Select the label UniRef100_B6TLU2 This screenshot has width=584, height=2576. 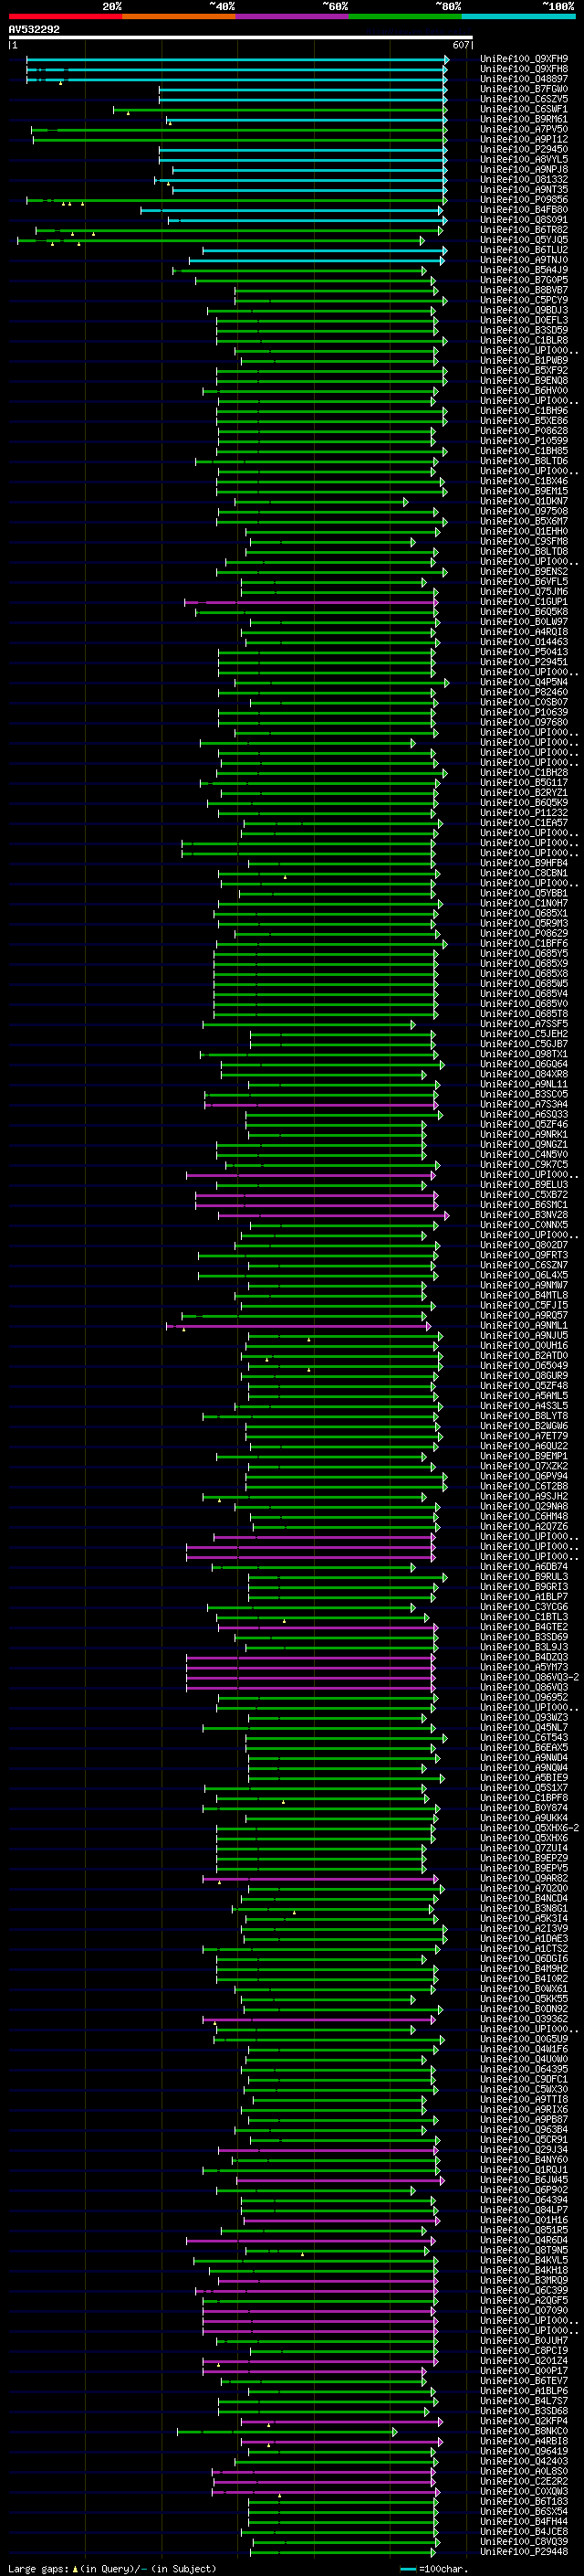click(x=524, y=250)
